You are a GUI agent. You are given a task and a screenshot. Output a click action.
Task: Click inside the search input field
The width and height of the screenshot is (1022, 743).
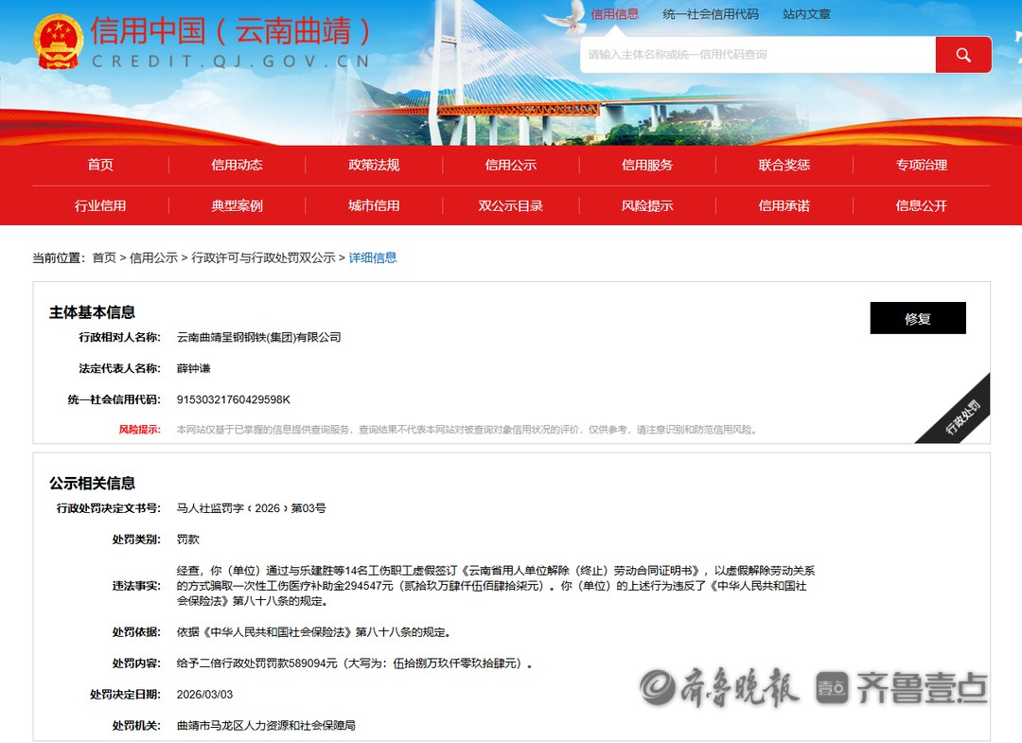[x=757, y=55]
